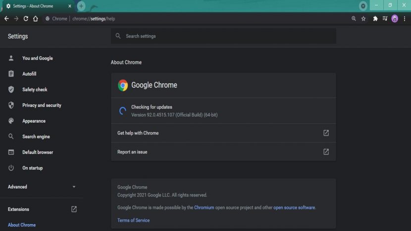Reload the page with the refresh icon
The height and width of the screenshot is (231, 411).
tap(26, 19)
